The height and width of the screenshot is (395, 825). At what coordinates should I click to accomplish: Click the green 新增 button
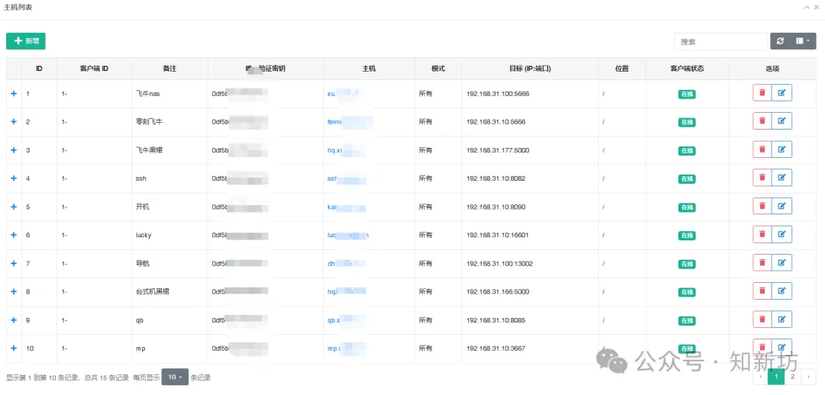[x=26, y=41]
